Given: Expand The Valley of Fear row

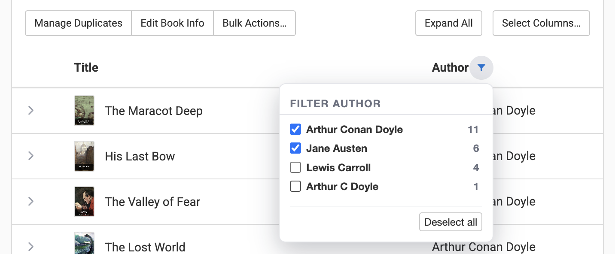Looking at the screenshot, I should pos(31,202).
